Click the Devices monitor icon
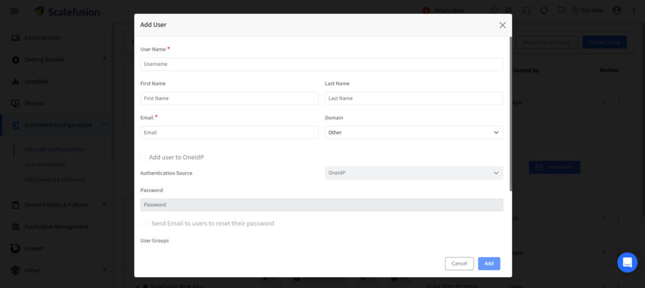Viewport: 645px width, 288px height. 15,103
